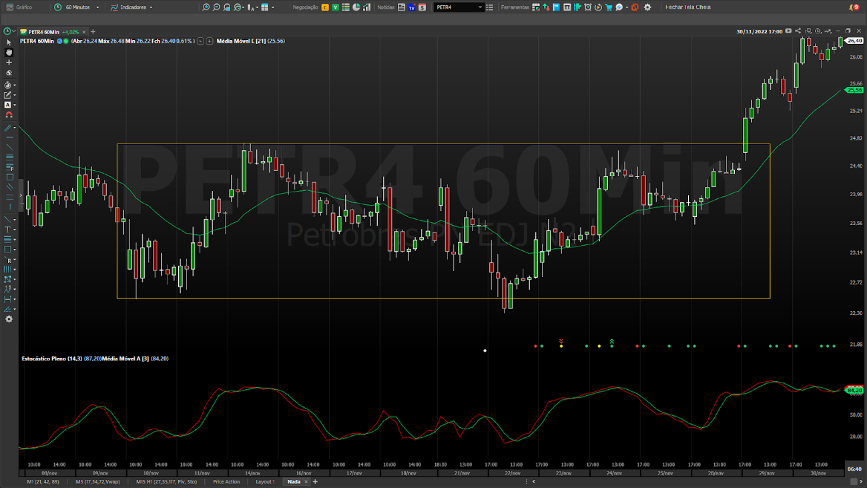Expand the pencil draw tool options arrow
Viewport: 867px width, 488px height.
pos(15,95)
